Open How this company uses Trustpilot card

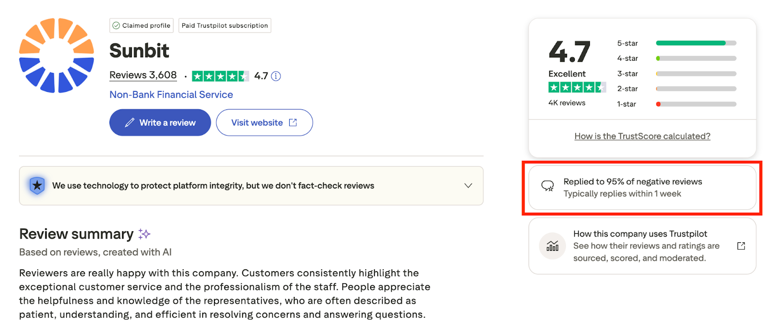point(642,246)
